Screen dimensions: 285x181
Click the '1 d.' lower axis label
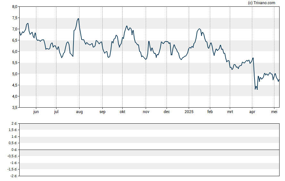point(14,136)
